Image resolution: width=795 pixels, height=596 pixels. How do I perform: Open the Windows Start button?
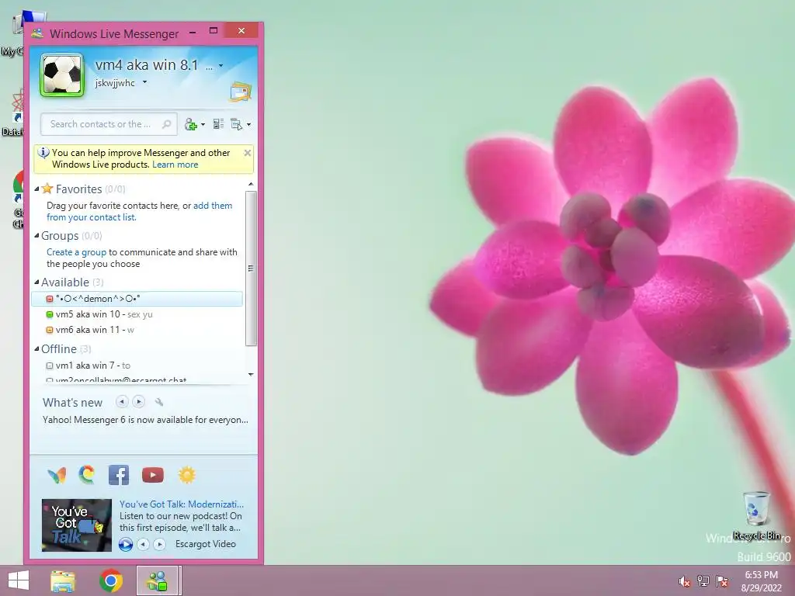coord(19,580)
